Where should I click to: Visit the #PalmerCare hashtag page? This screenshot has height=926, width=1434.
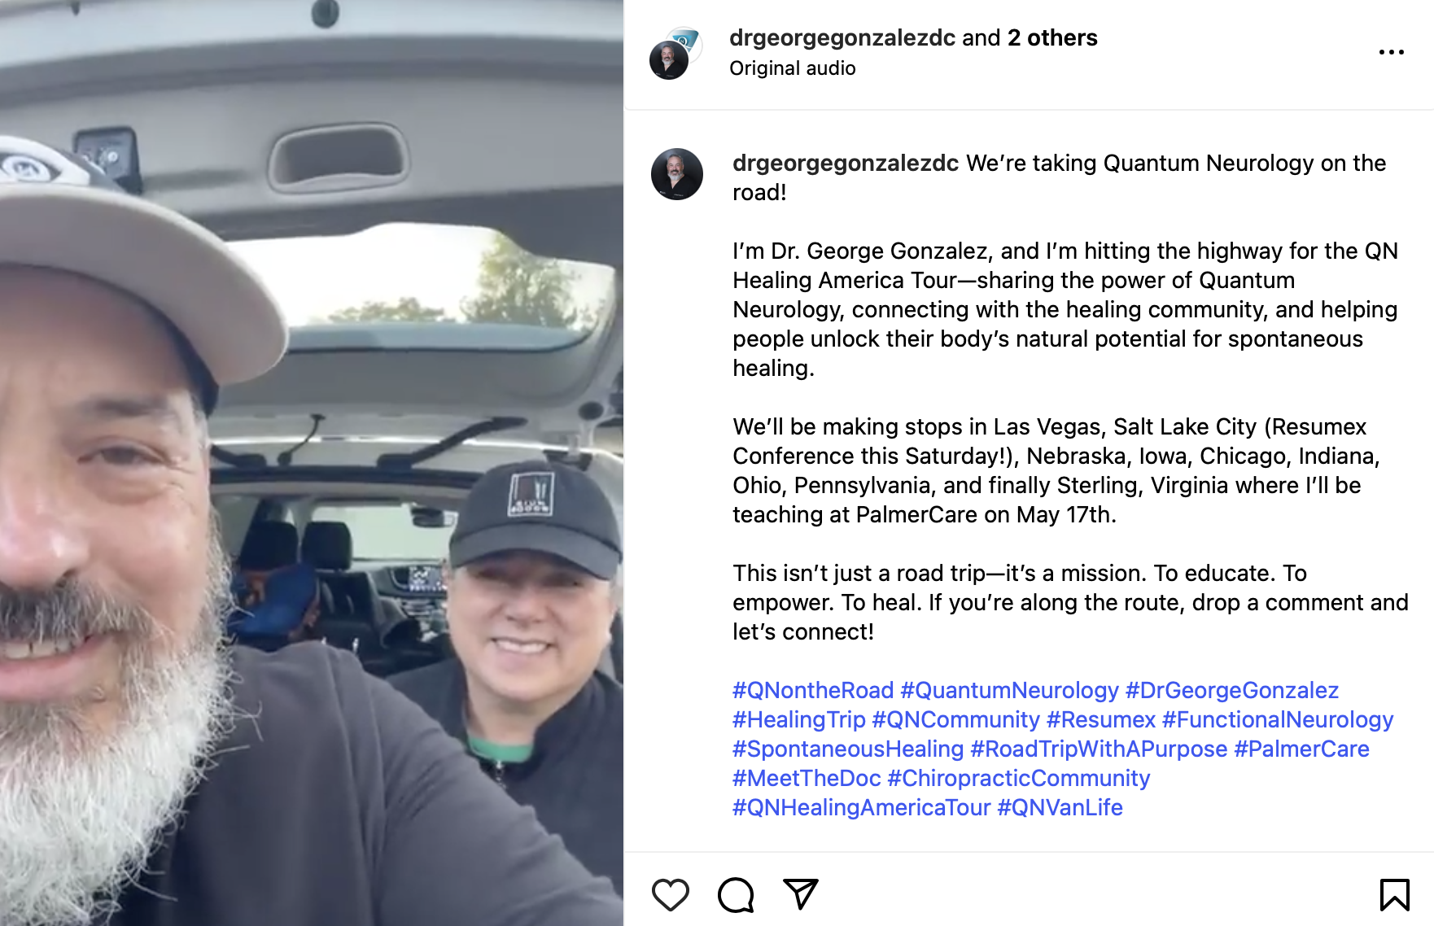click(x=1301, y=749)
